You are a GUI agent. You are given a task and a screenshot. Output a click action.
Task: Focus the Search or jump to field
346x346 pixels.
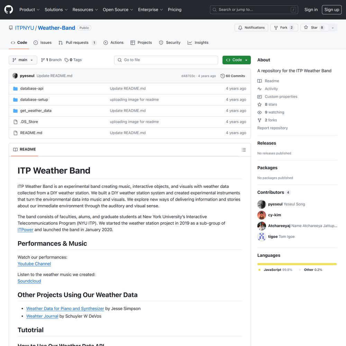click(x=254, y=9)
